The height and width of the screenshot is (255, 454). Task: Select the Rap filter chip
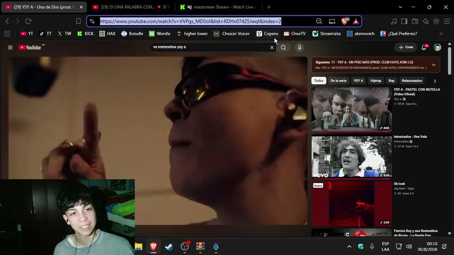click(392, 81)
